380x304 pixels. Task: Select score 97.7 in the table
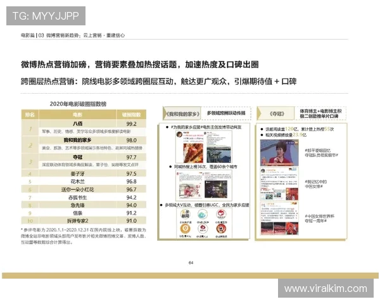131,157
